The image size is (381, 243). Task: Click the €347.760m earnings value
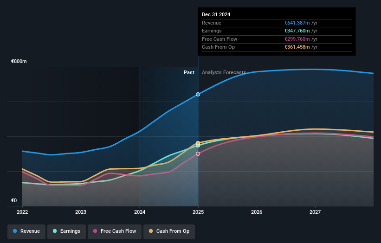(297, 31)
